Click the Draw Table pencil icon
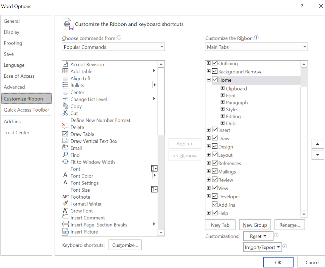The width and height of the screenshot is (325, 268). (65, 134)
